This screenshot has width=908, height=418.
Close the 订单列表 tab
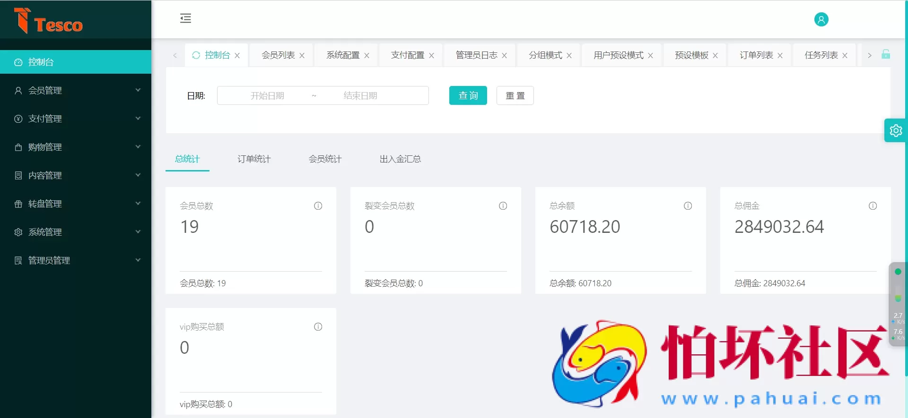(780, 56)
